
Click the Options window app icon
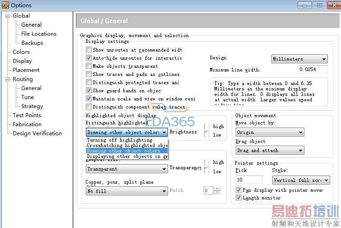click(x=5, y=5)
